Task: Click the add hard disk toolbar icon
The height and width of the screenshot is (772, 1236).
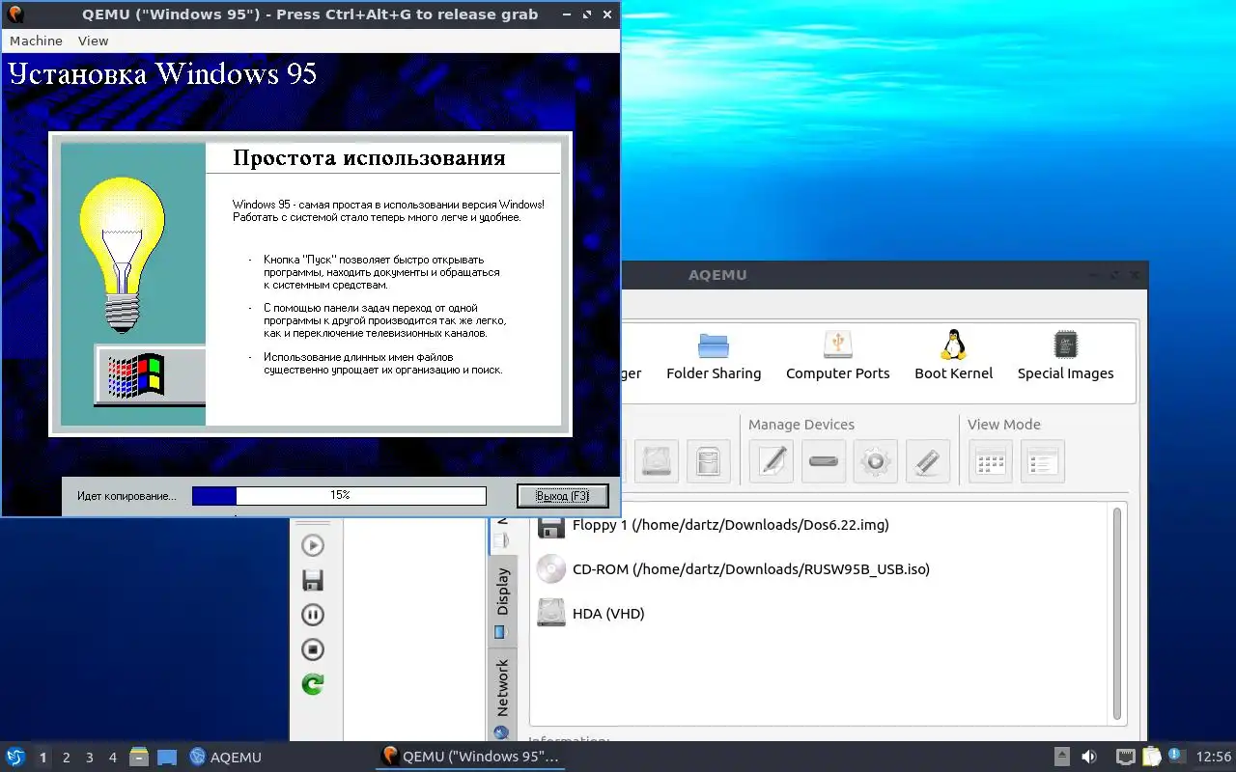Action: tap(657, 461)
